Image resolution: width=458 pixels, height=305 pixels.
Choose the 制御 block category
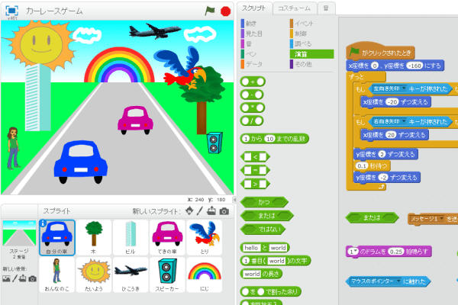click(x=302, y=34)
